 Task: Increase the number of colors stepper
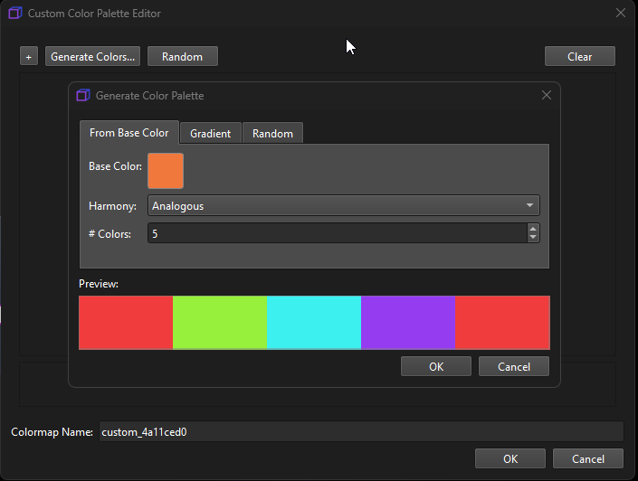[x=533, y=229]
